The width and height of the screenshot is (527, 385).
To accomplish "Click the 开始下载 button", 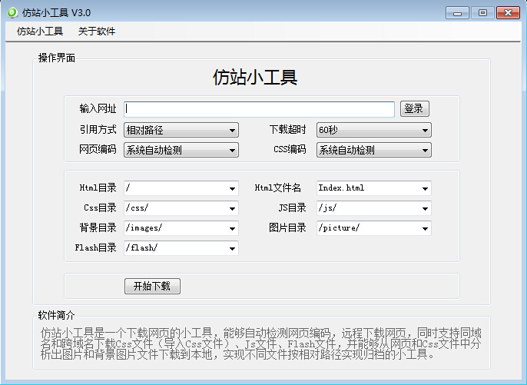I will coord(152,287).
